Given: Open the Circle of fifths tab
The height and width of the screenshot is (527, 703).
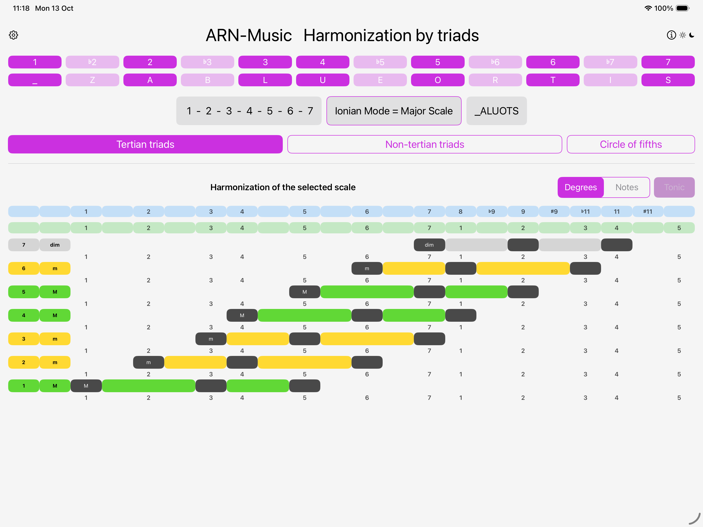Looking at the screenshot, I should [x=630, y=145].
